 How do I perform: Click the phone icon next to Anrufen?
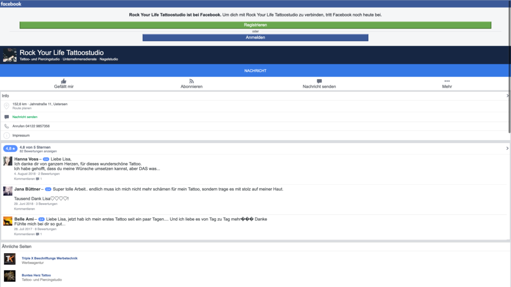click(6, 126)
